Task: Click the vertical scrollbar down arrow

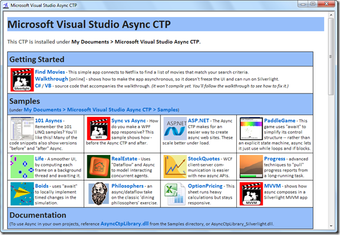Action: [x=331, y=226]
